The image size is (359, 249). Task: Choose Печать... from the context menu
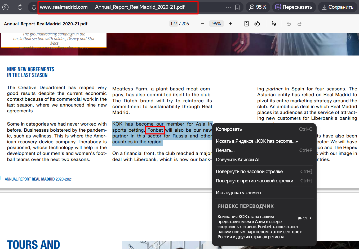point(264,150)
